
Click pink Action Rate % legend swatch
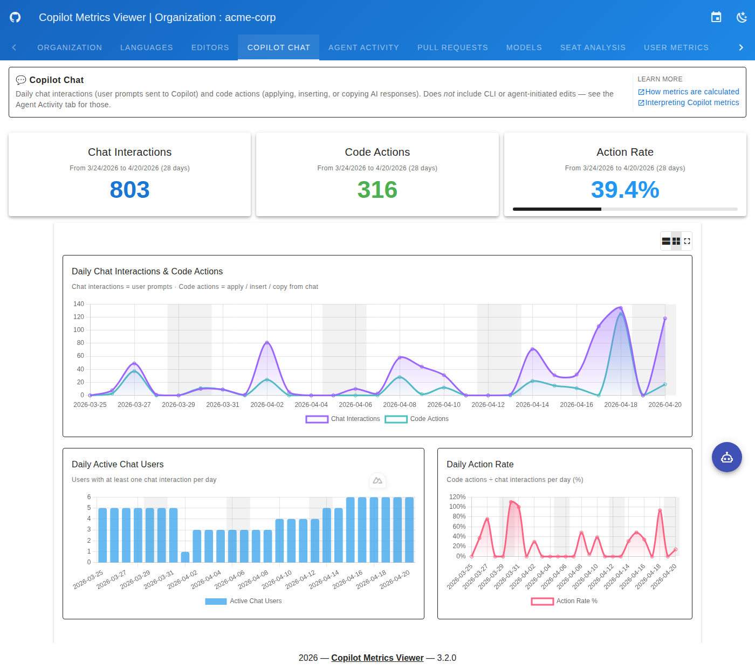tap(543, 602)
